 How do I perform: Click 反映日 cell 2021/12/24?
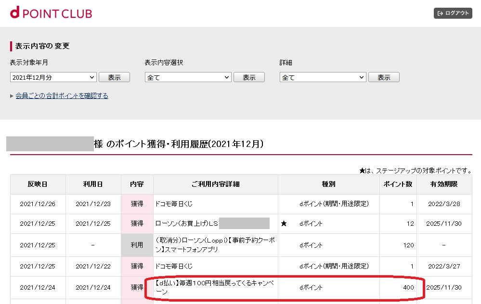38,288
